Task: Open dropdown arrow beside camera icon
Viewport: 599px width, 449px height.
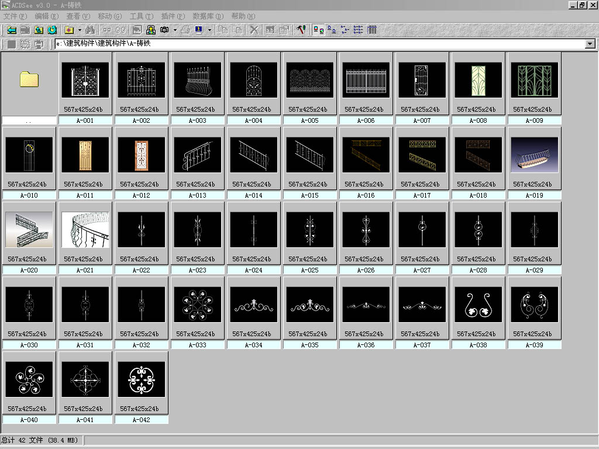Action: (175, 29)
